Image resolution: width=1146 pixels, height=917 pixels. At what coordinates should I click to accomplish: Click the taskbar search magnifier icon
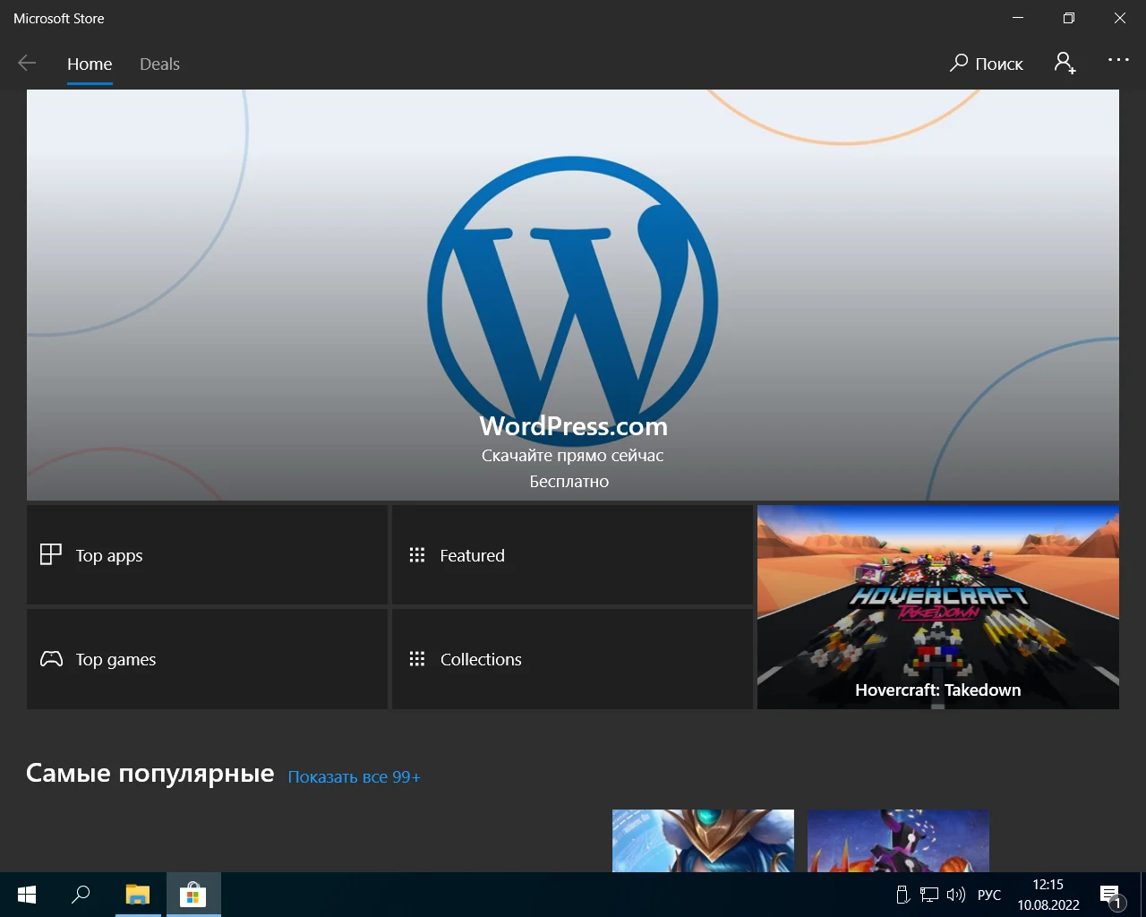[x=81, y=895]
